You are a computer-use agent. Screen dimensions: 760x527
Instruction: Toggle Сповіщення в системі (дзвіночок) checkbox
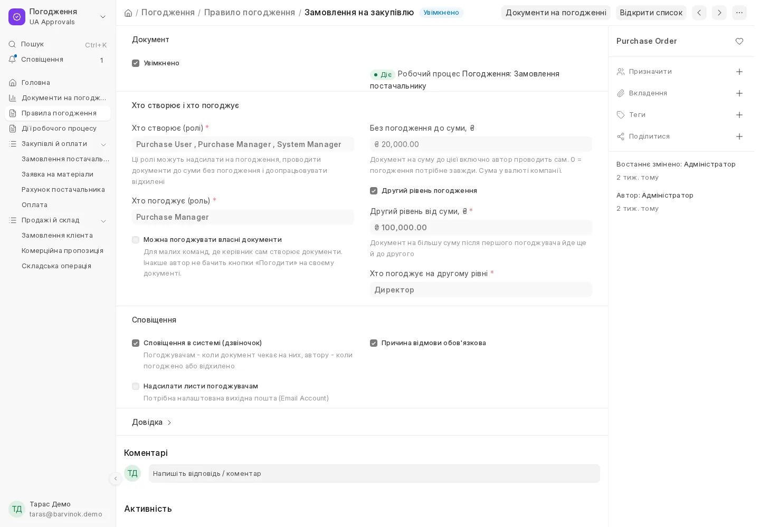point(136,343)
